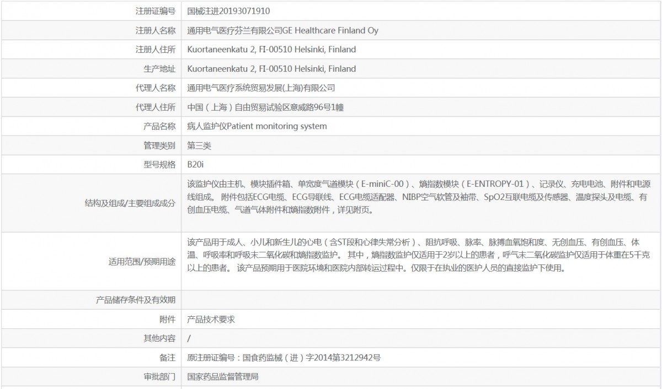Select the 生产地址 Kuortaneenkatu address value
Viewport: 662px width, 389px height.
coord(271,69)
